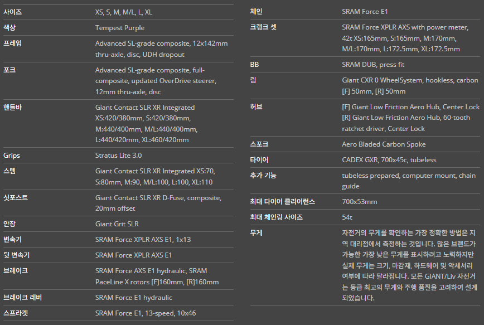The height and width of the screenshot is (325, 484).
Task: Click the stem value with 'XS:70, S:80mm'
Action: (155, 177)
